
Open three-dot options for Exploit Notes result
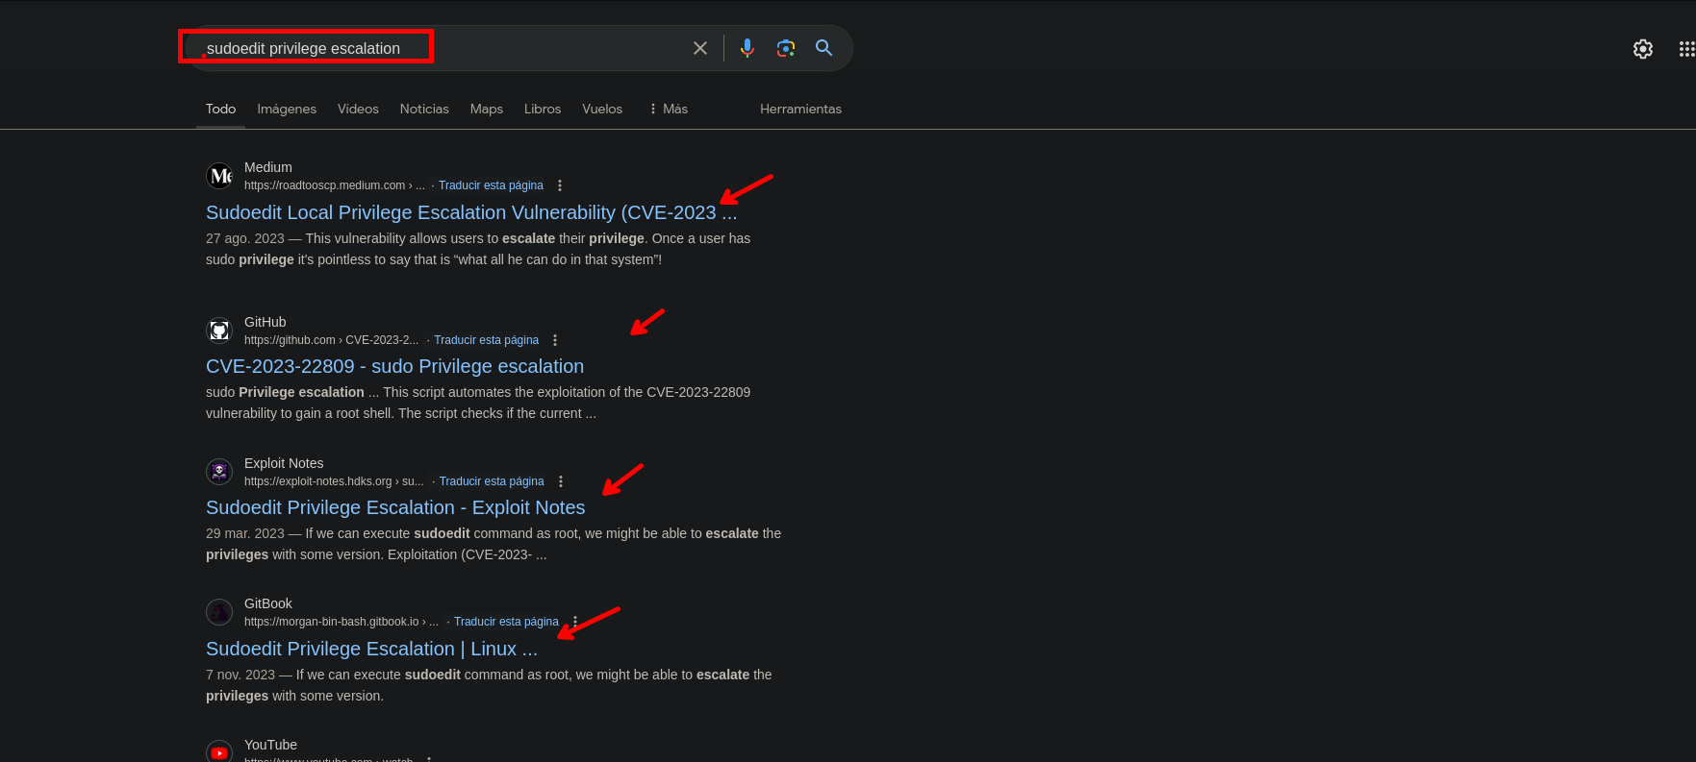coord(561,481)
